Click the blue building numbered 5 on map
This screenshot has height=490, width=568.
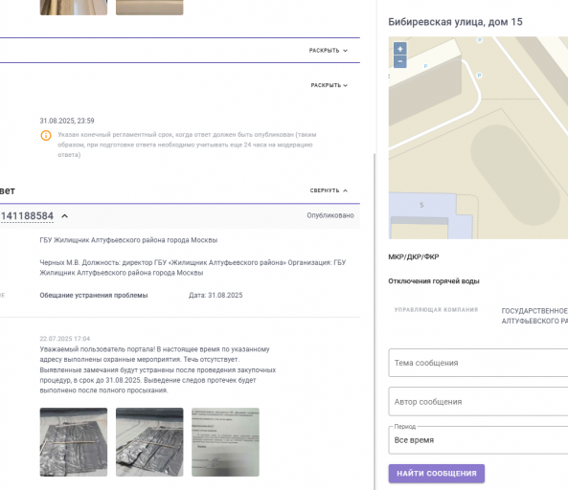click(x=422, y=205)
